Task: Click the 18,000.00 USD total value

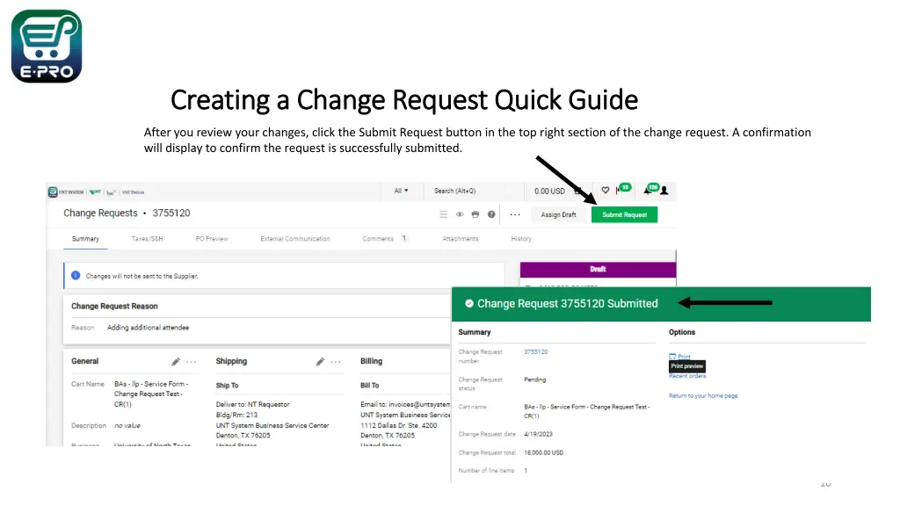Action: [x=543, y=452]
